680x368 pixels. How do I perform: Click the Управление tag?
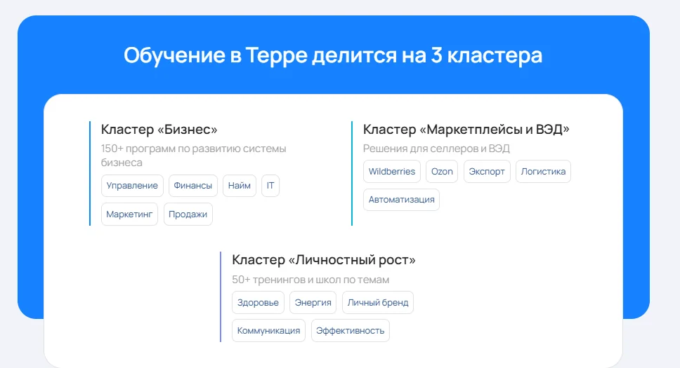tap(132, 186)
